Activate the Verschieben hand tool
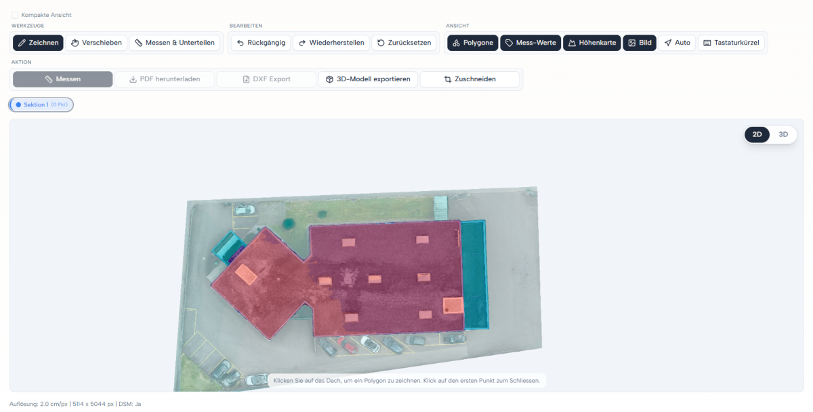813x412 pixels. [x=96, y=43]
